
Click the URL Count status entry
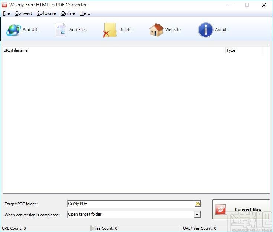click(46, 228)
